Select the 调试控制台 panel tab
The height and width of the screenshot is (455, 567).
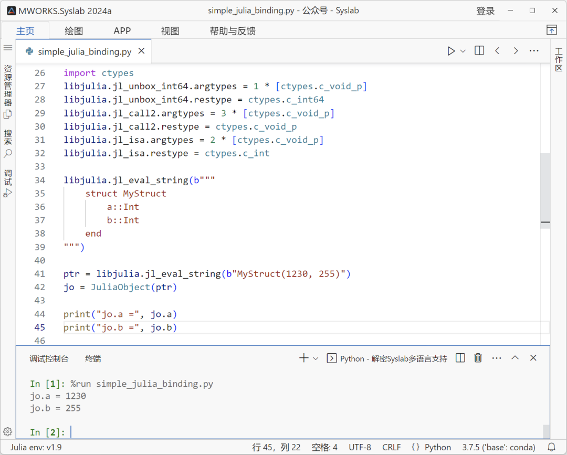pyautogui.click(x=49, y=358)
